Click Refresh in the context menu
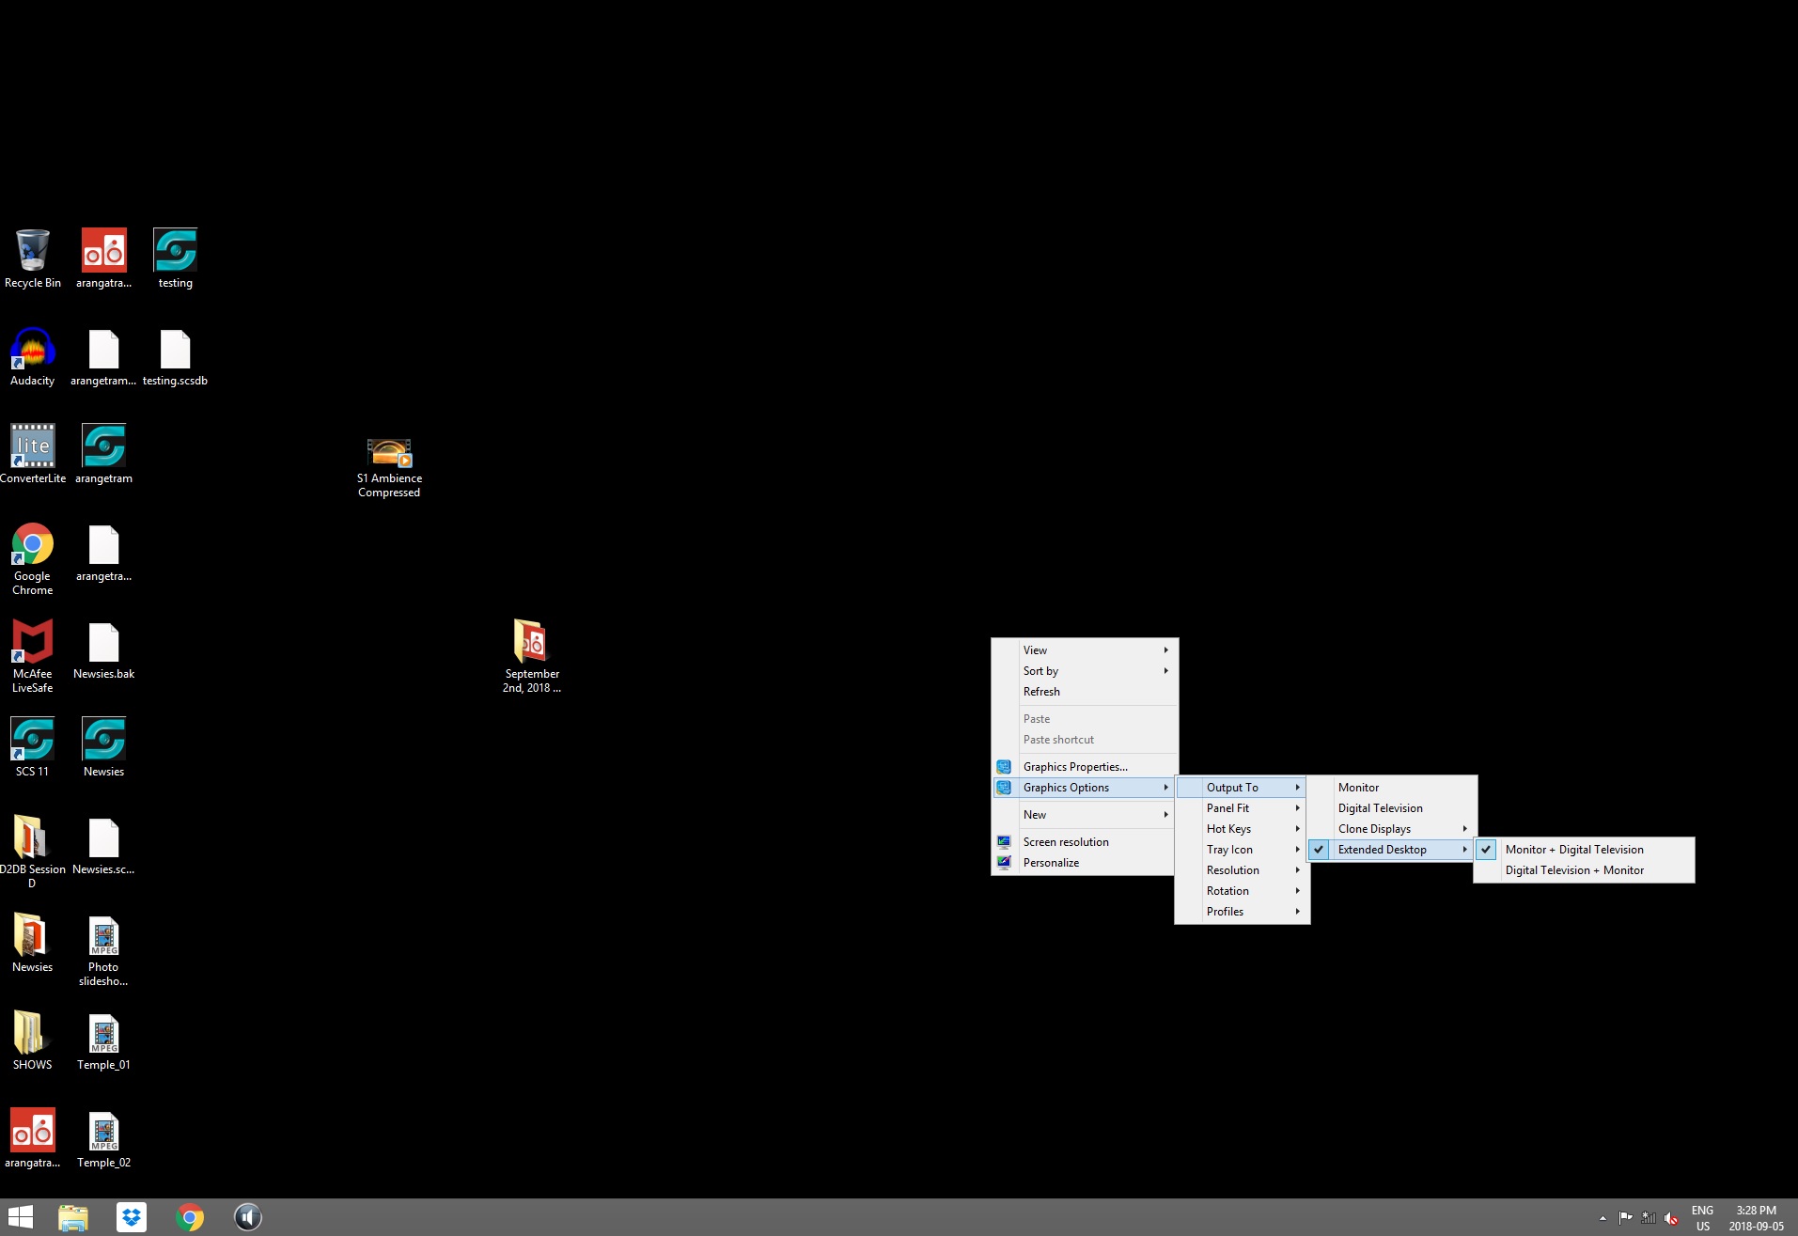Image resolution: width=1798 pixels, height=1236 pixels. click(x=1041, y=692)
